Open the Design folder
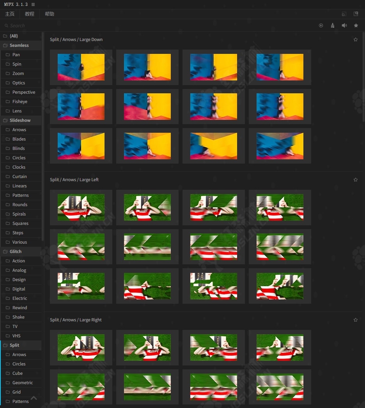This screenshot has height=408, width=365. 21,280
